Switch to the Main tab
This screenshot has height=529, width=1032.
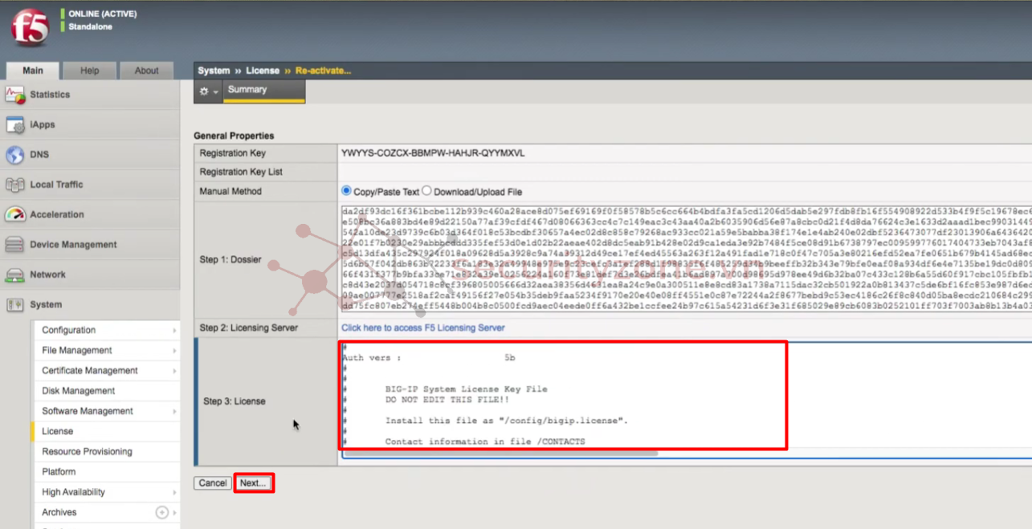pyautogui.click(x=33, y=71)
